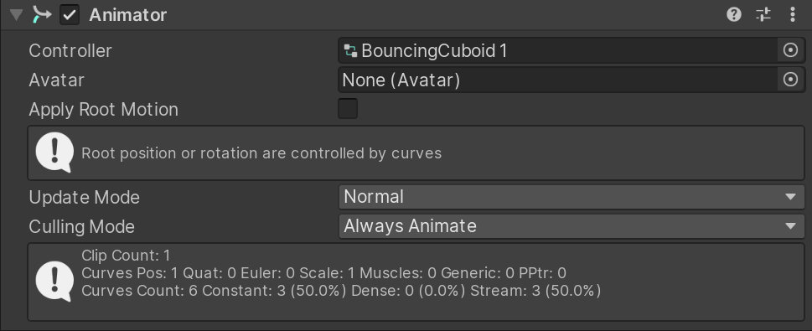Open object picker for the Controller field
Image resolution: width=812 pixels, height=331 pixels.
tap(790, 51)
